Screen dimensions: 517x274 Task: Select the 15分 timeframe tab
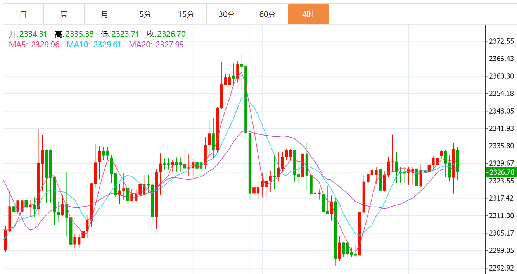pyautogui.click(x=186, y=14)
